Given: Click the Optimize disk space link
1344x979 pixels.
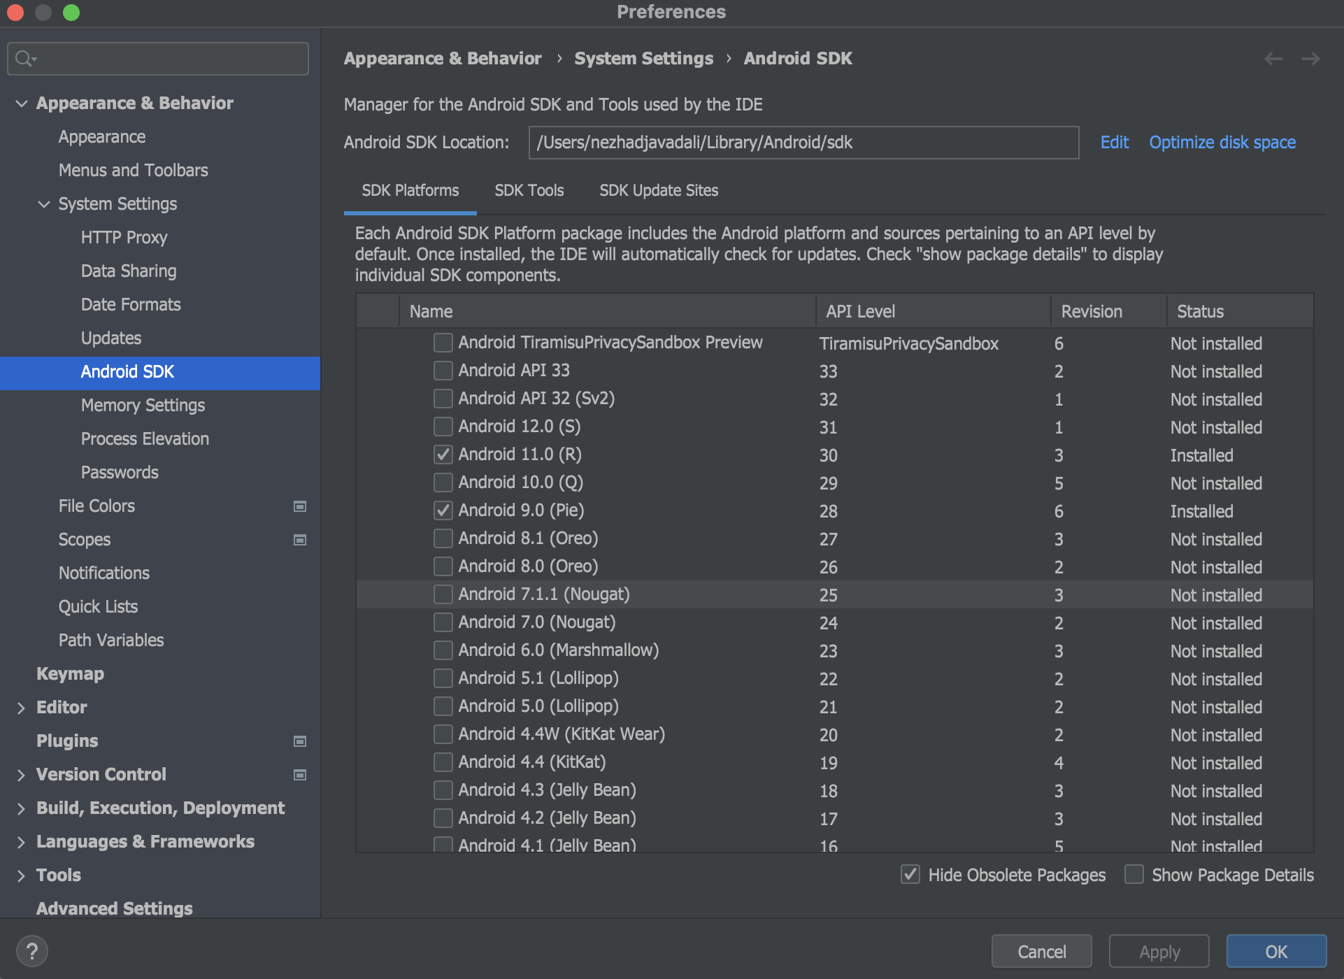Looking at the screenshot, I should (x=1222, y=143).
